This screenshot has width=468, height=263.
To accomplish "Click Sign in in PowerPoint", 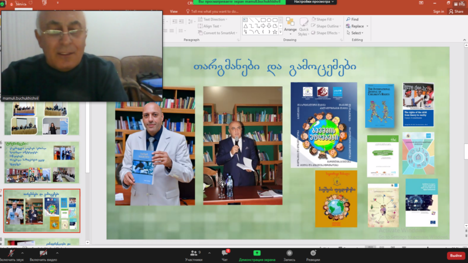I will click(x=438, y=11).
